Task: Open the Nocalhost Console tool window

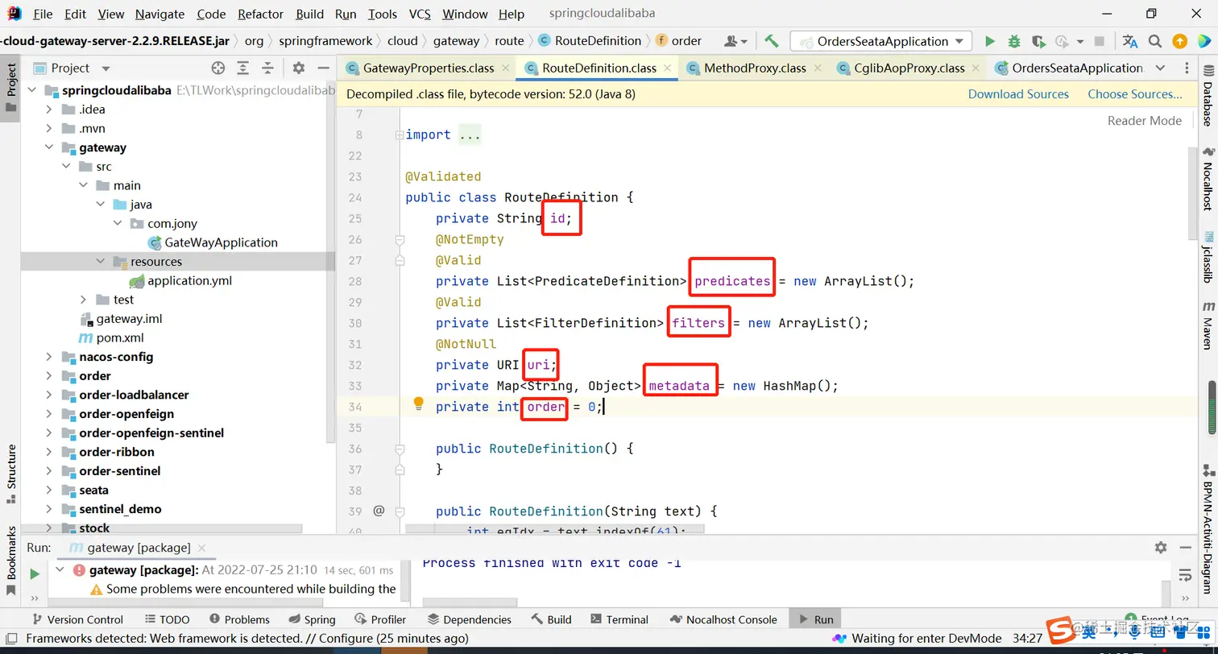Action: coord(723,619)
